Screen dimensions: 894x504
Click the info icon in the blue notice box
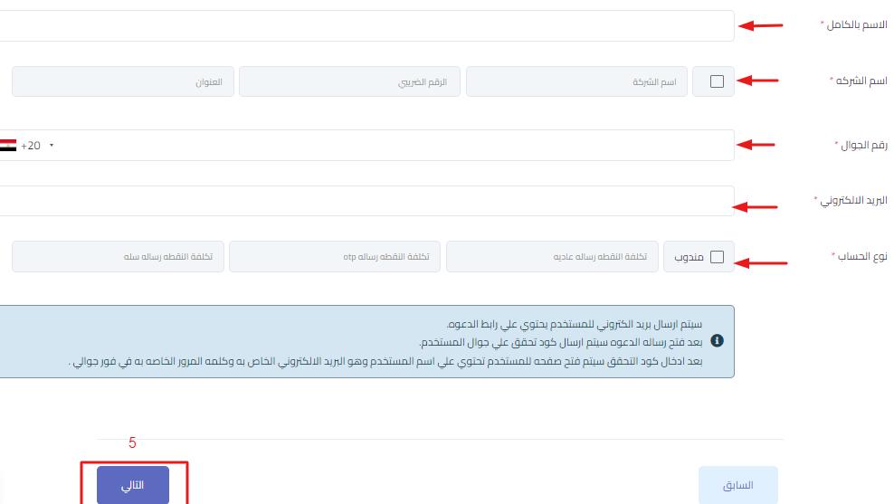point(717,341)
